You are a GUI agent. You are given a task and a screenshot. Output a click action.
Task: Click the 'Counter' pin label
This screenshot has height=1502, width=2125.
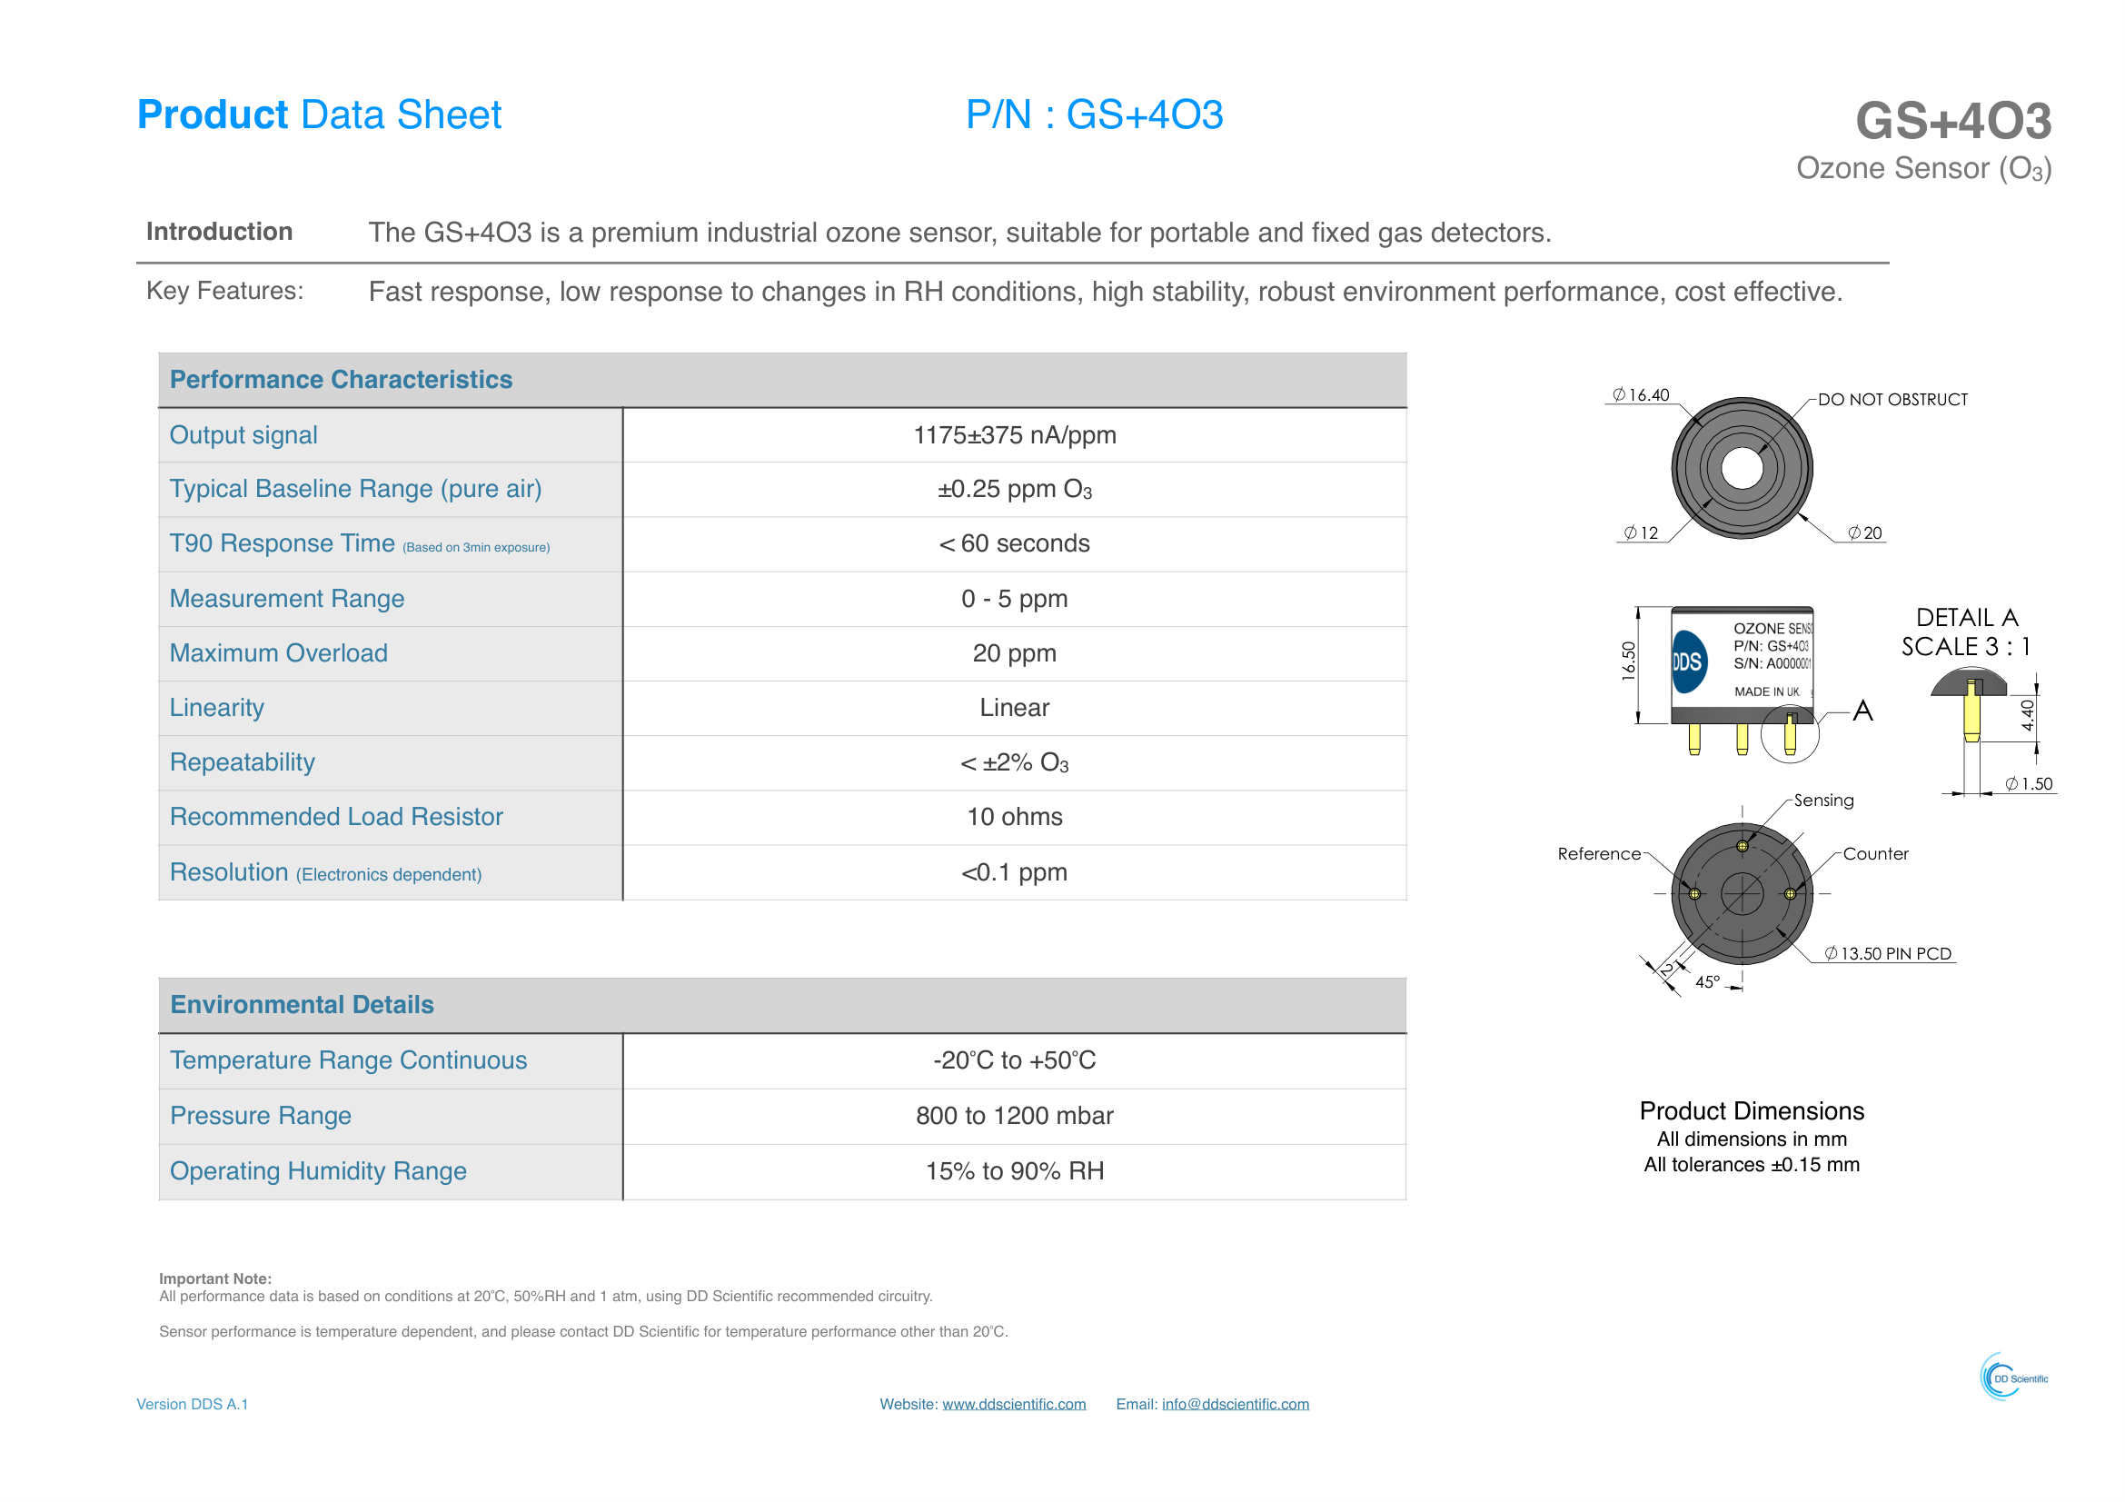[1875, 854]
